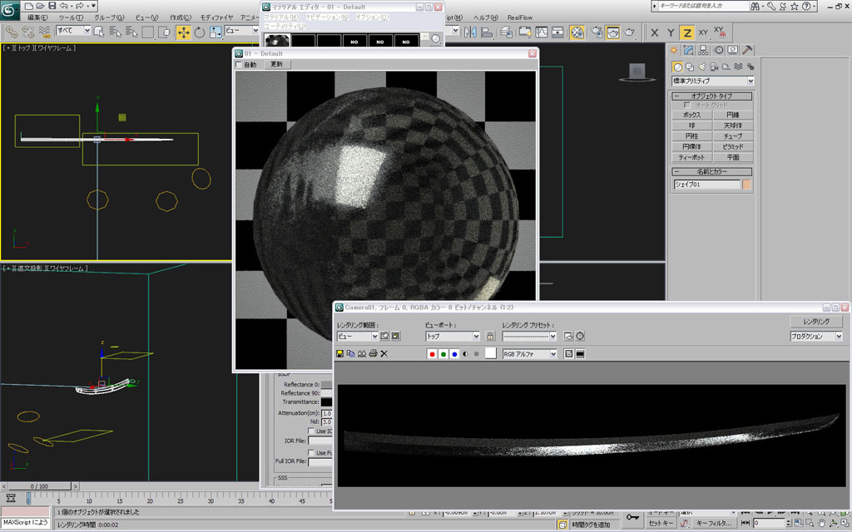852x532 pixels.
Task: Open the 作成 menu
Action: coord(181,17)
